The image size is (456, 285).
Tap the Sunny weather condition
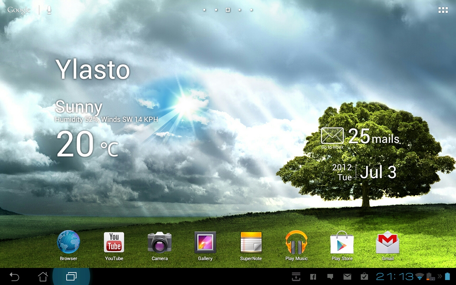click(79, 107)
